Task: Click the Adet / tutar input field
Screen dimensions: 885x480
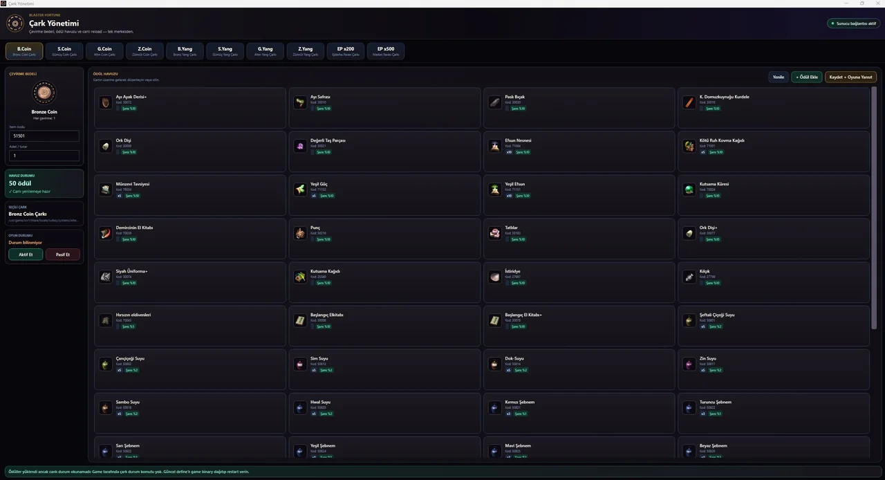Action: tap(44, 156)
